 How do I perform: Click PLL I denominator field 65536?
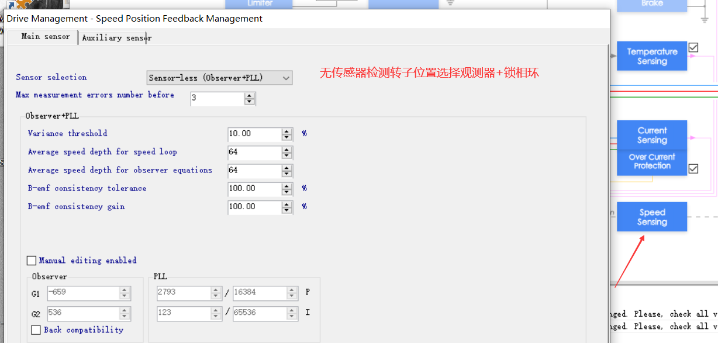tap(260, 313)
